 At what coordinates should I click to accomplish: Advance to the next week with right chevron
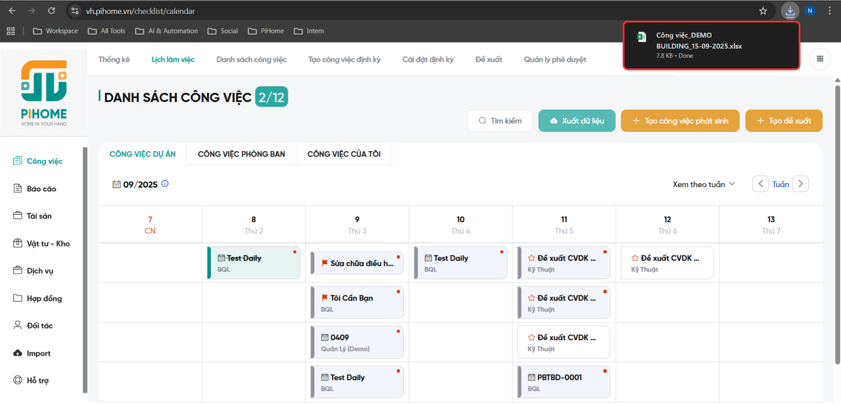click(800, 184)
